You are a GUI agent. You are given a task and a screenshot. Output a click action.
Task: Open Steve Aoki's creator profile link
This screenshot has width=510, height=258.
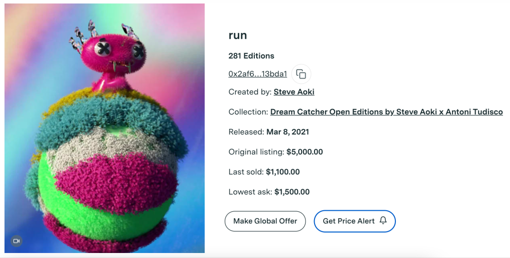coord(294,92)
